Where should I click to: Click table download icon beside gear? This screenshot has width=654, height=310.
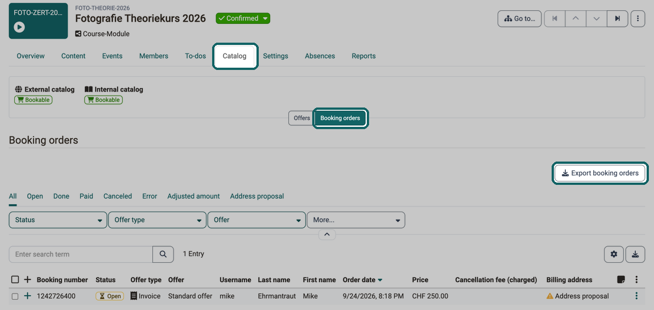pos(635,254)
